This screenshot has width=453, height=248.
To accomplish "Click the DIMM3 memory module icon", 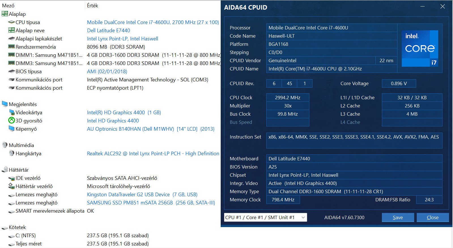I will coord(12,63).
